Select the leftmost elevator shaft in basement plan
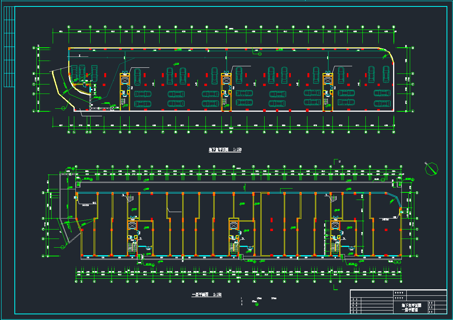Image resolution: width=453 pixels, height=320 pixels. click(x=125, y=80)
